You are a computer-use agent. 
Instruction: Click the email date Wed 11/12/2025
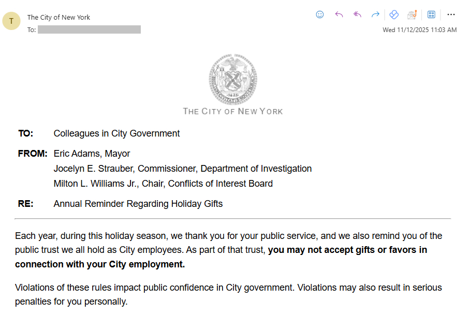[419, 30]
